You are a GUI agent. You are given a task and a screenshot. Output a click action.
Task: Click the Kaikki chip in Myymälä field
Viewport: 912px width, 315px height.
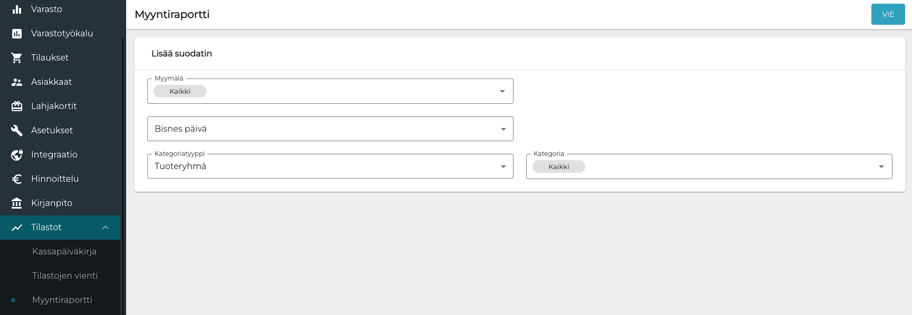coord(180,92)
